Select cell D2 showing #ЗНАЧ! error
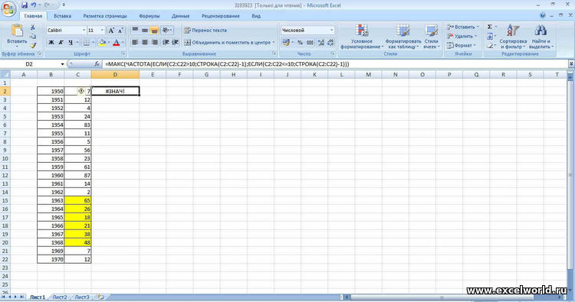 point(115,91)
